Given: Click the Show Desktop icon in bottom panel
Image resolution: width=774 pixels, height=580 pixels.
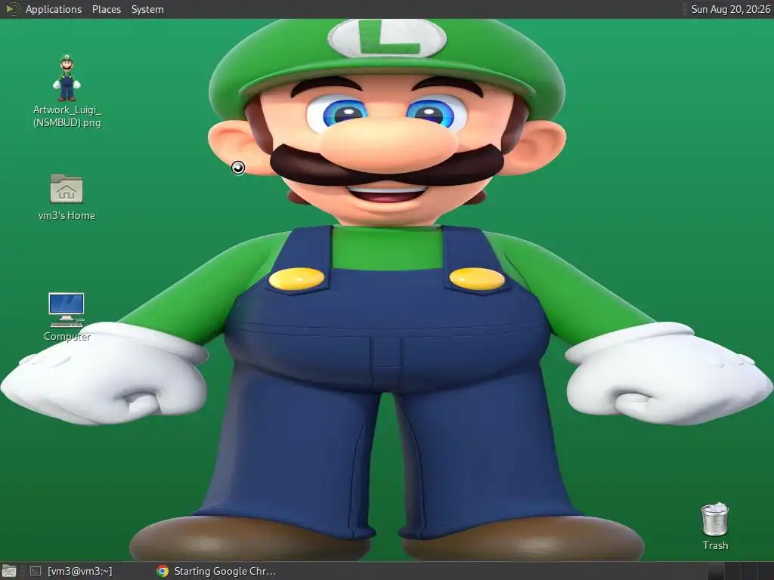Looking at the screenshot, I should click(9, 571).
